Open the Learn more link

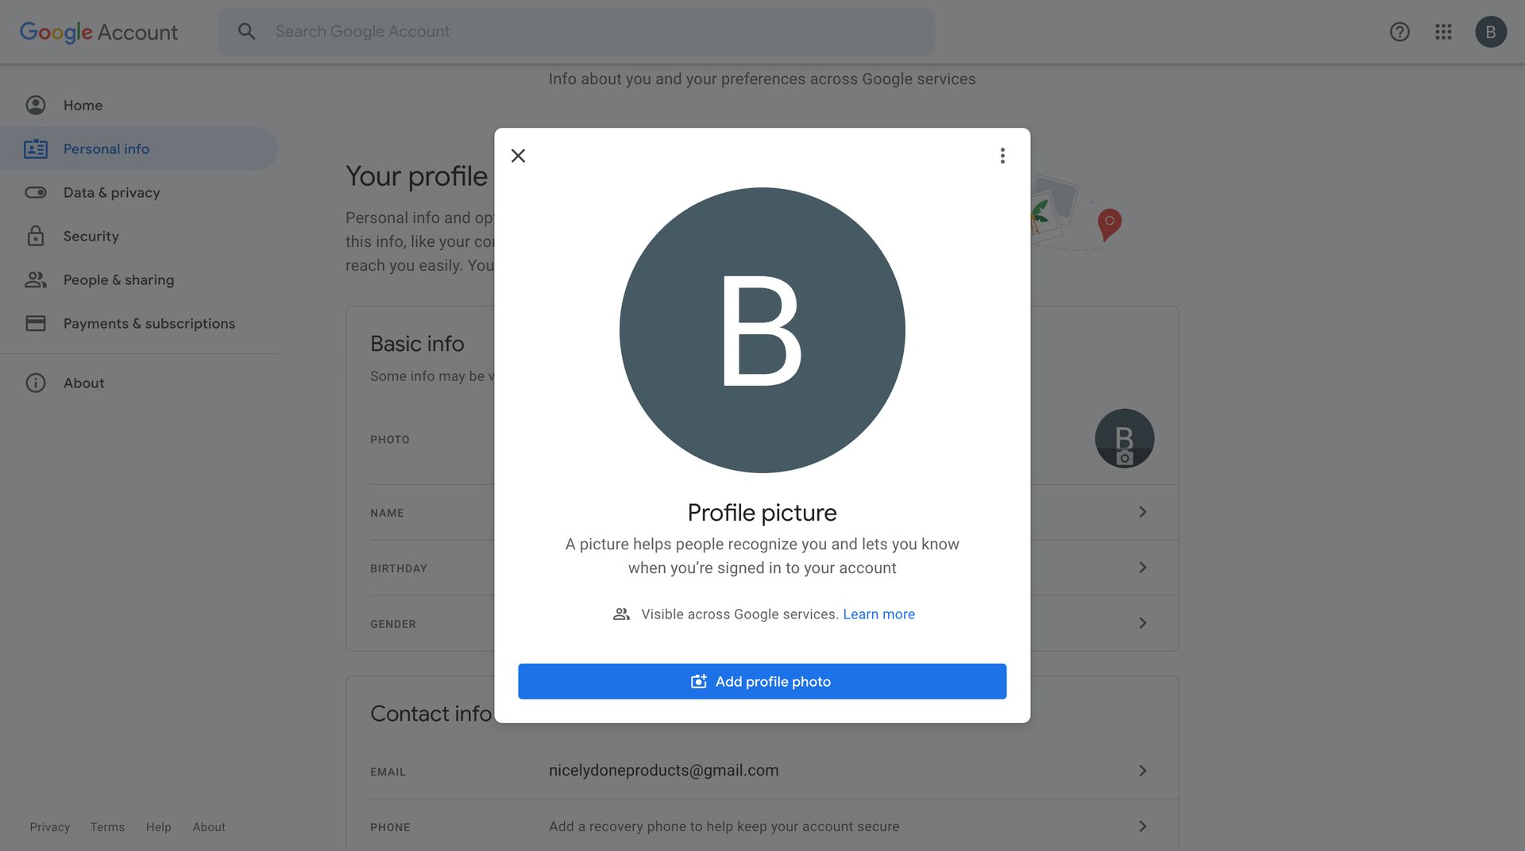pyautogui.click(x=878, y=614)
